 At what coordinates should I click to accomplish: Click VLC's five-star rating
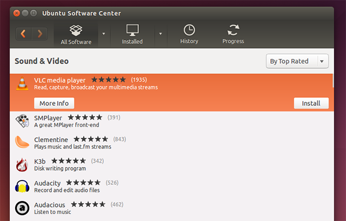coord(109,79)
